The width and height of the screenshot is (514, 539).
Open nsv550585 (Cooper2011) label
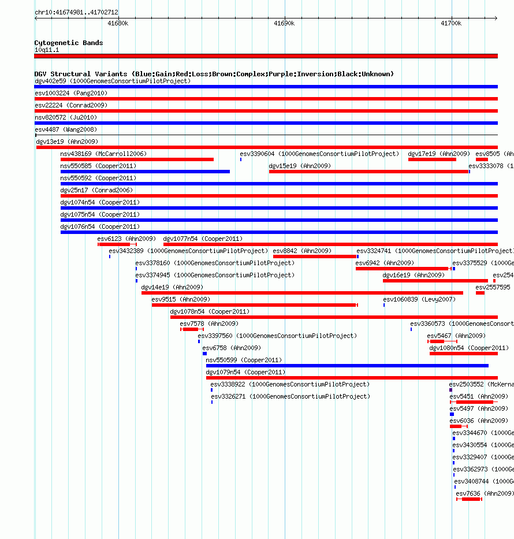click(98, 166)
